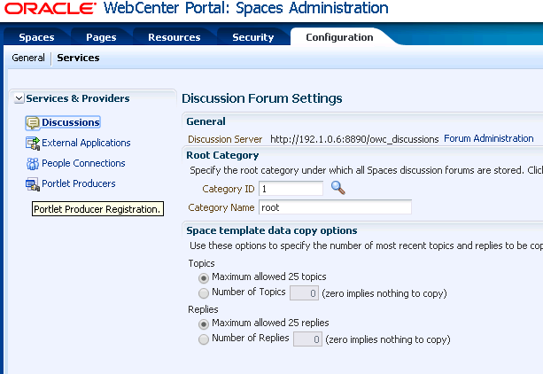Image resolution: width=543 pixels, height=374 pixels.
Task: Open the Forum Administration link
Action: pos(489,138)
